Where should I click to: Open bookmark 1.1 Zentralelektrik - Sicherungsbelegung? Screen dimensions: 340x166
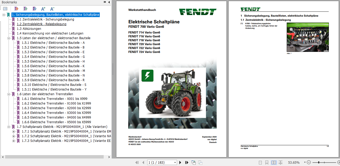click(x=45, y=19)
